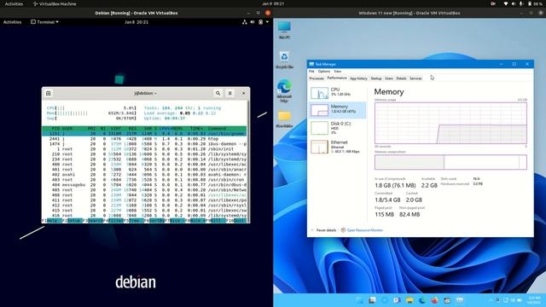This screenshot has width=546, height=307.
Task: Select the ibus-daemon process row in htop
Action: [144, 144]
